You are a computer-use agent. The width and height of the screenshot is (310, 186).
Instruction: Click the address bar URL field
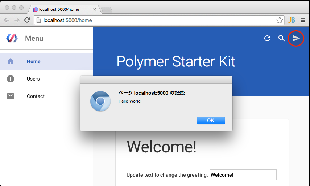[159, 20]
